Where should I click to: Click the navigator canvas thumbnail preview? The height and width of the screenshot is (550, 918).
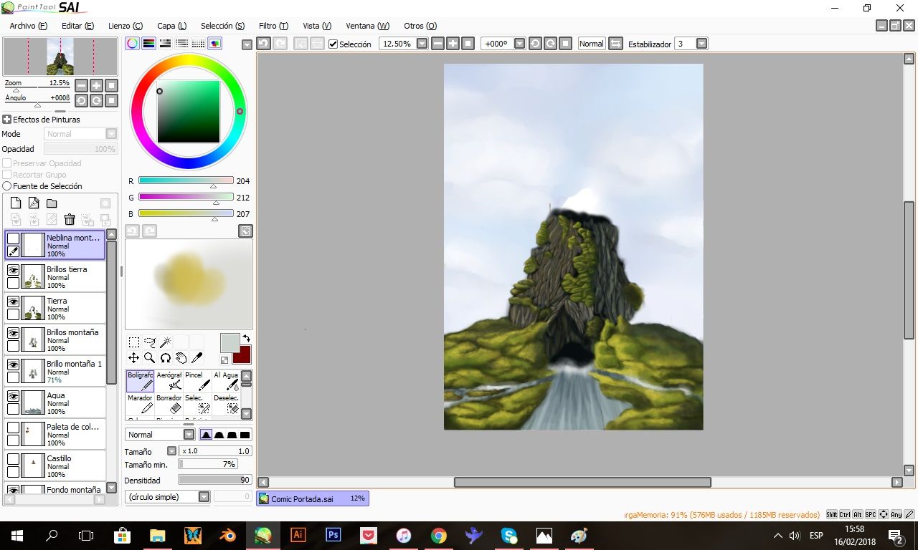tap(60, 57)
